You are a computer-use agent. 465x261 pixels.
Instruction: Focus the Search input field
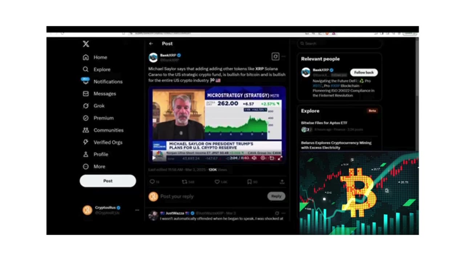coord(339,43)
